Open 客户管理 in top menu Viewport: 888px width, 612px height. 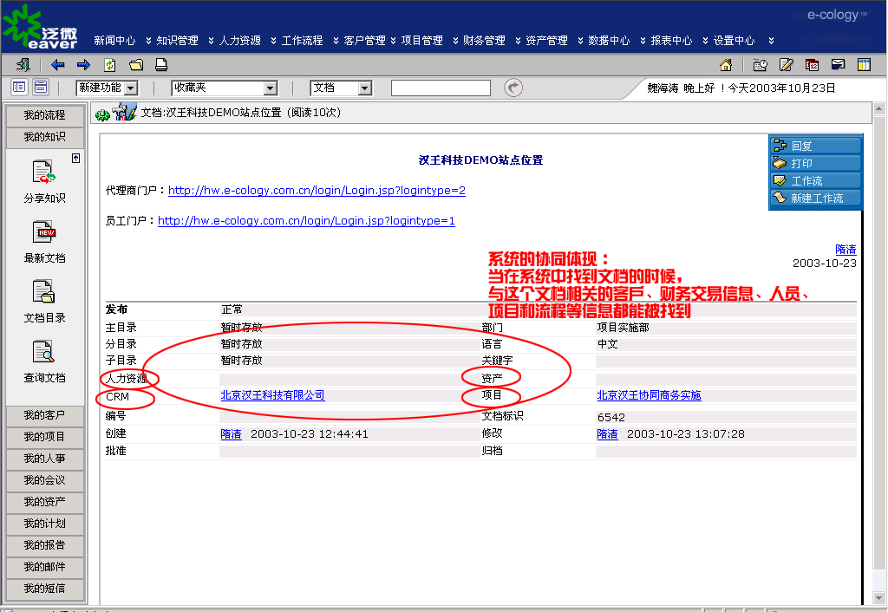point(364,41)
